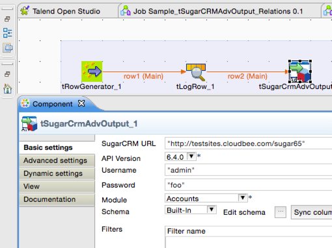Select the tSugarCrmAdvOutput component on canvas
The height and width of the screenshot is (248, 332).
tap(300, 71)
